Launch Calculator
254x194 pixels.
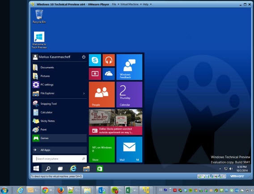click(59, 112)
